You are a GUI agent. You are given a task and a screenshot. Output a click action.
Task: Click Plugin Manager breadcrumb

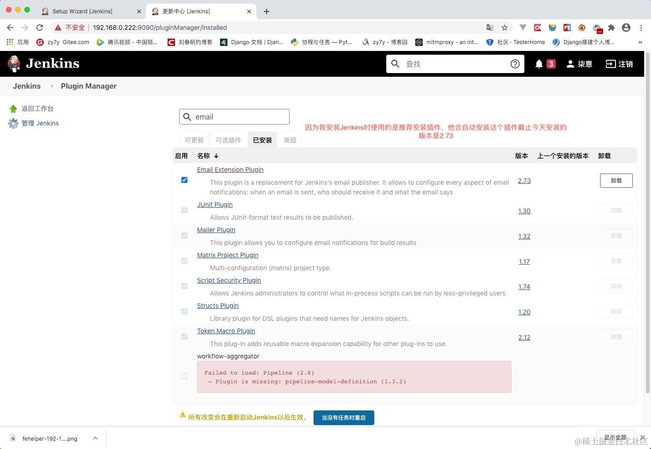(x=89, y=86)
